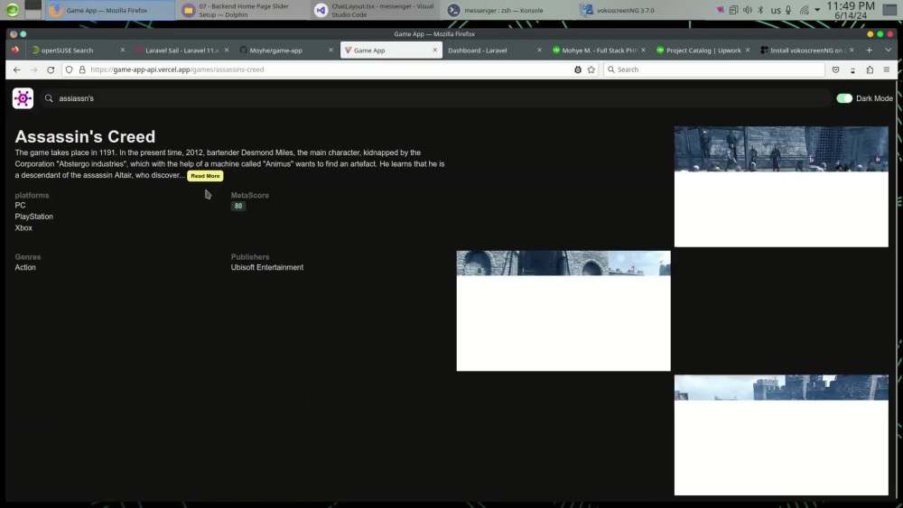This screenshot has height=508, width=903.
Task: Open the volume speaker tray icon
Action: [747, 10]
